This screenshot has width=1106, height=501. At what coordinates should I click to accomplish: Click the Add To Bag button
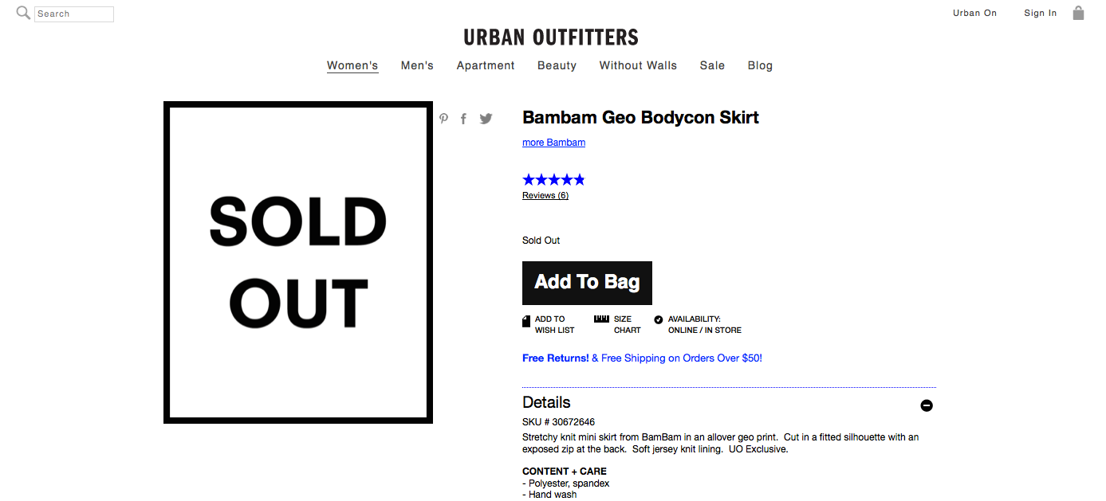587,283
